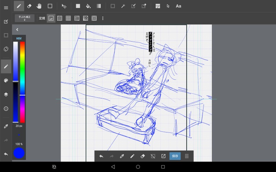Select the Bucket fill tool
The width and height of the screenshot is (276, 172).
[88, 6]
